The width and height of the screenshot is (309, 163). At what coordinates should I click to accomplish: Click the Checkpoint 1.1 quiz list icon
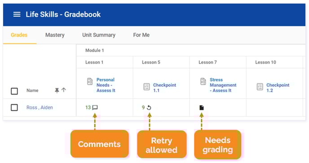click(x=146, y=86)
